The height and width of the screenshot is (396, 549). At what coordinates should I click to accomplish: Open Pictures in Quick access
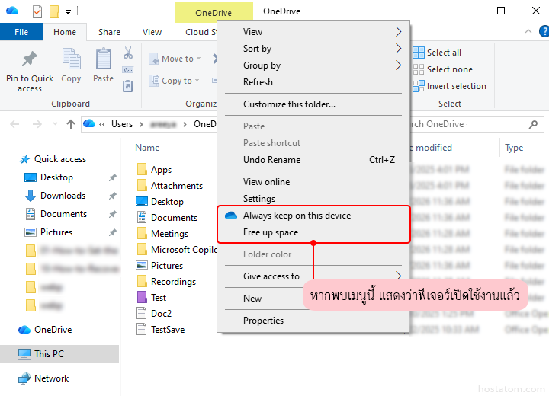pos(56,232)
